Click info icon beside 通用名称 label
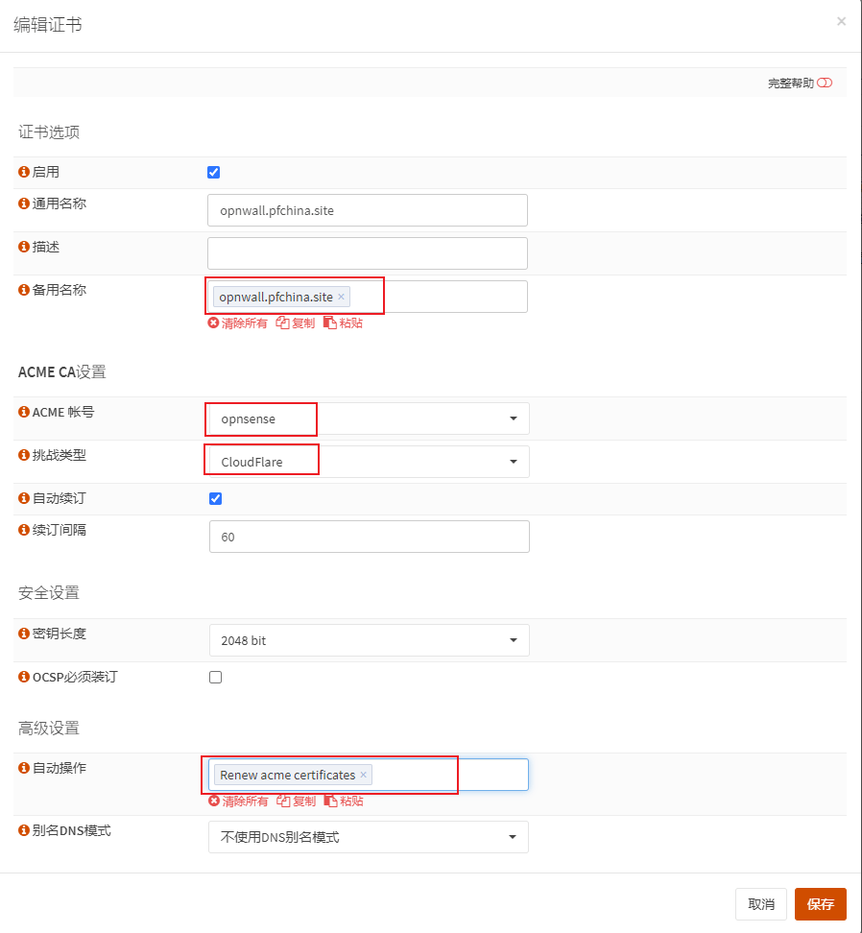Image resolution: width=862 pixels, height=933 pixels. tap(24, 203)
